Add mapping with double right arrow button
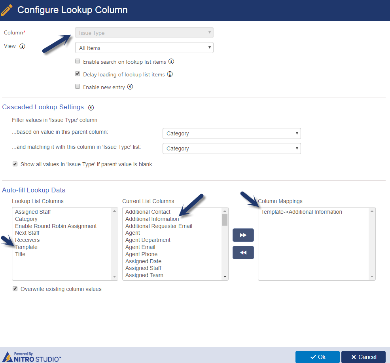The height and width of the screenshot is (363, 390). pos(243,235)
